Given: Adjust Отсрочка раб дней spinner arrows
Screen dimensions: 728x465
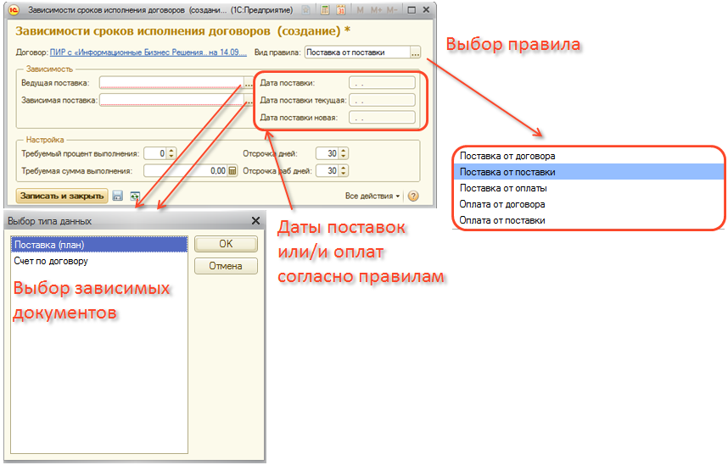Looking at the screenshot, I should pyautogui.click(x=343, y=170).
